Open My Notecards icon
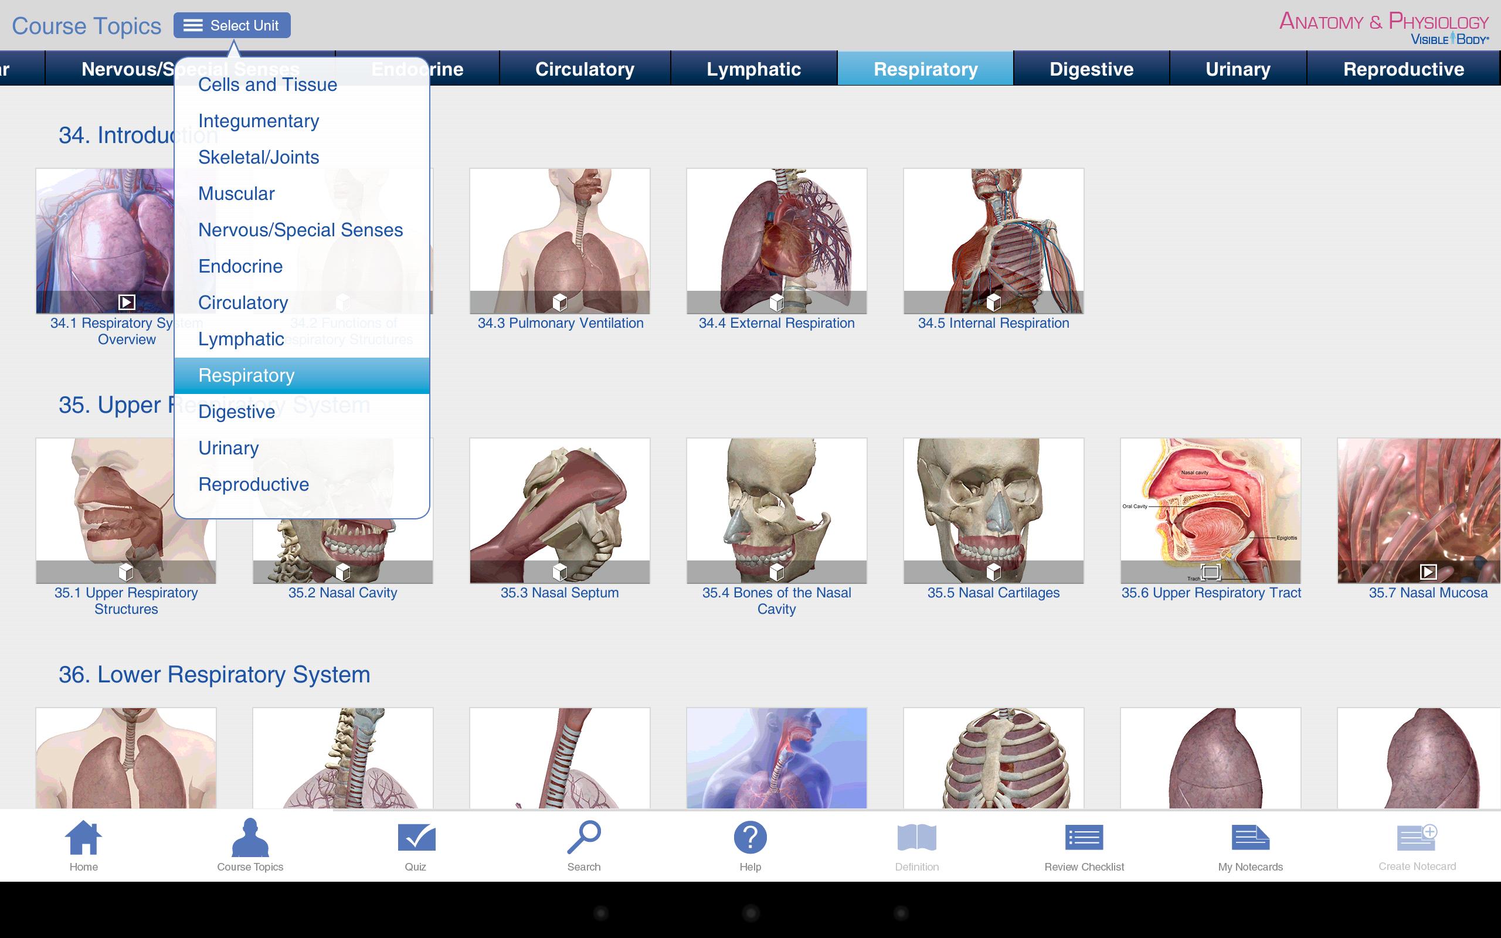1501x938 pixels. [x=1250, y=838]
